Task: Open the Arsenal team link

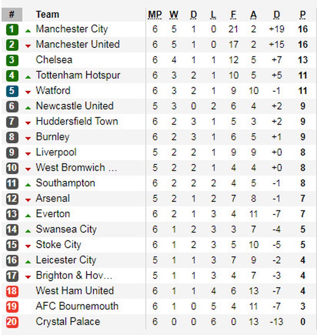Action: 53,199
